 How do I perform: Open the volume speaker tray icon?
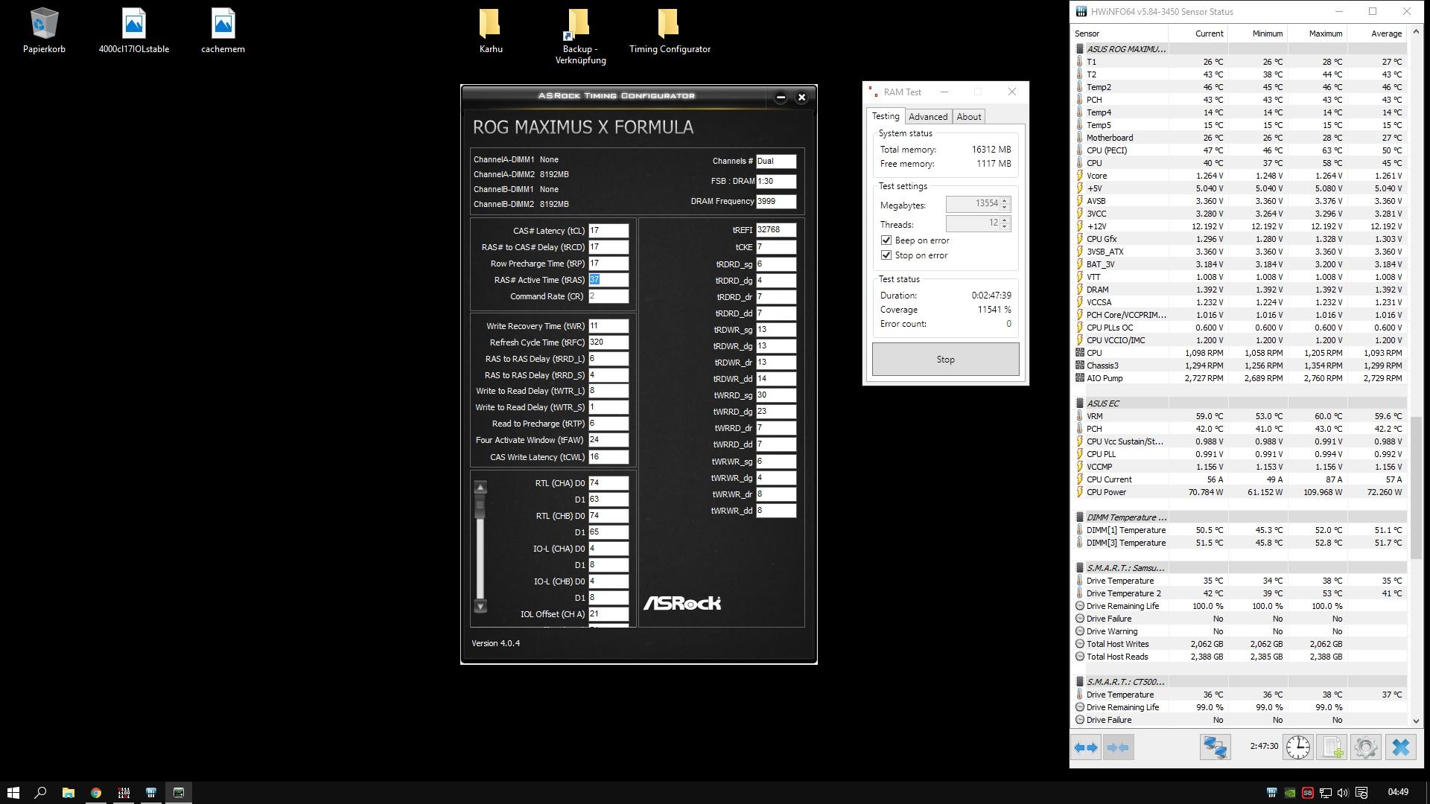point(1343,793)
